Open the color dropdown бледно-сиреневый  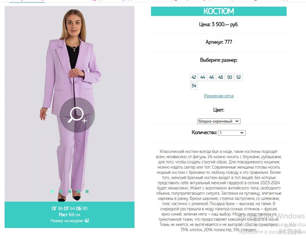coord(219,121)
